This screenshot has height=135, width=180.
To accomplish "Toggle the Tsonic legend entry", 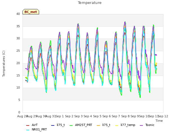I will [x=147, y=125].
